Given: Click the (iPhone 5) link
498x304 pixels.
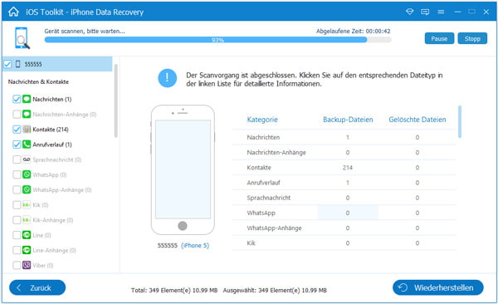Looking at the screenshot, I should coord(195,246).
